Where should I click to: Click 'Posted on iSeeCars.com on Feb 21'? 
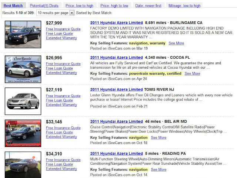point(119,106)
